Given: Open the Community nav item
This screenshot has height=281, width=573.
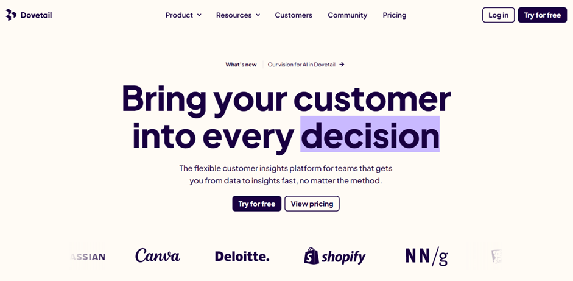Looking at the screenshot, I should (x=347, y=15).
